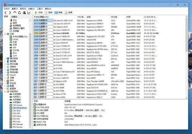Viewport: 192px width, 134px height.
Task: Click the back navigation arrow icon
Action: [x=5, y=13]
